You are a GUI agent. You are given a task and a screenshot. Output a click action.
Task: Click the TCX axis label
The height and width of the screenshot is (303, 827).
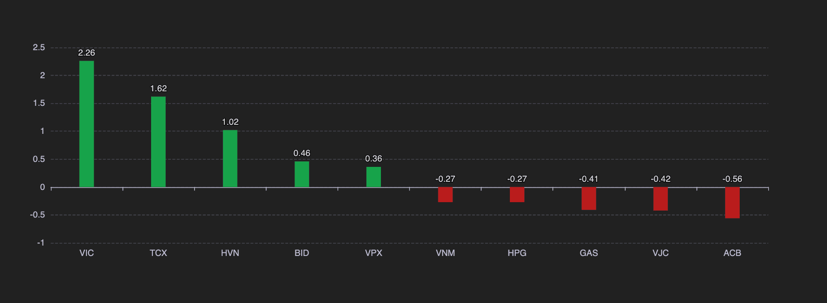pos(158,253)
